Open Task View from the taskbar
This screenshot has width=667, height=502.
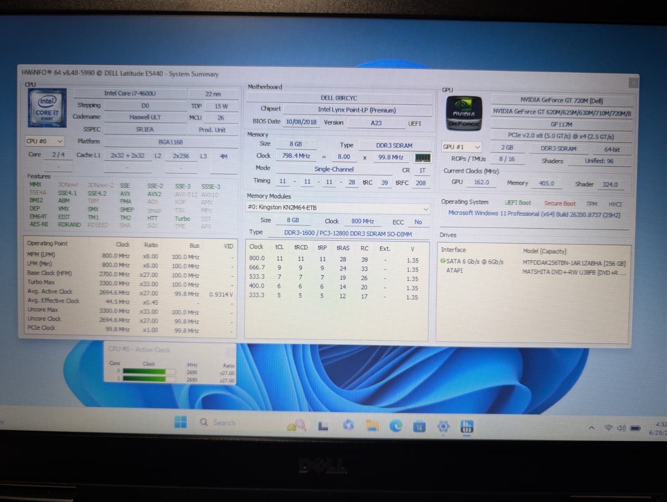pos(323,426)
